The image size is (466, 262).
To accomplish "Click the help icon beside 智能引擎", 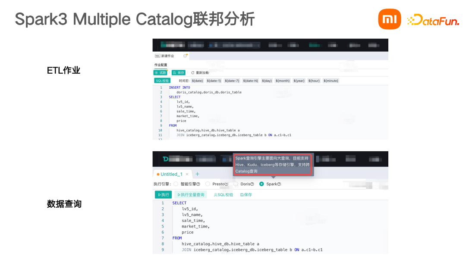I will (198, 184).
